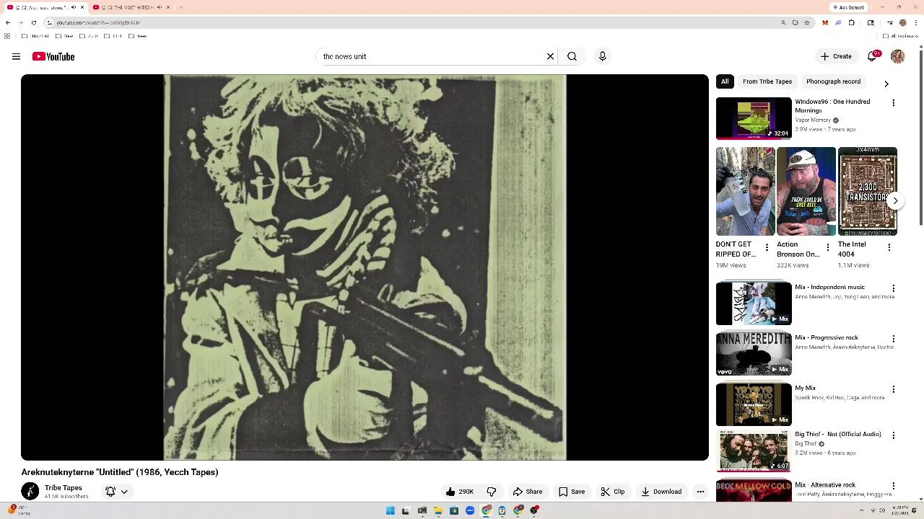Click the magnifier search button
The width and height of the screenshot is (924, 519).
(x=572, y=56)
